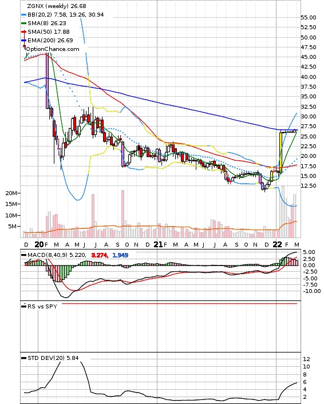Screen dimensions: 324x404
Task: Click the 27.50 price axis label
Action: click(x=309, y=126)
